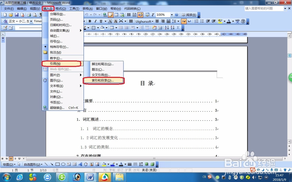The height and width of the screenshot is (182, 292).
Task: Toggle Bold formatting
Action: (90, 21)
